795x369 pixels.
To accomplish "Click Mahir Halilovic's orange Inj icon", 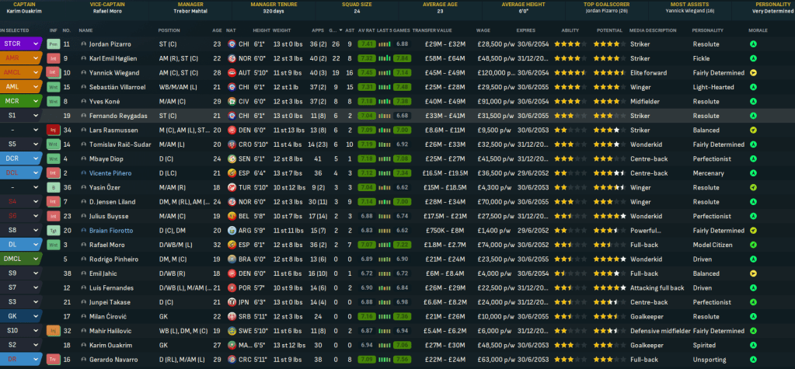I will 54,330.
